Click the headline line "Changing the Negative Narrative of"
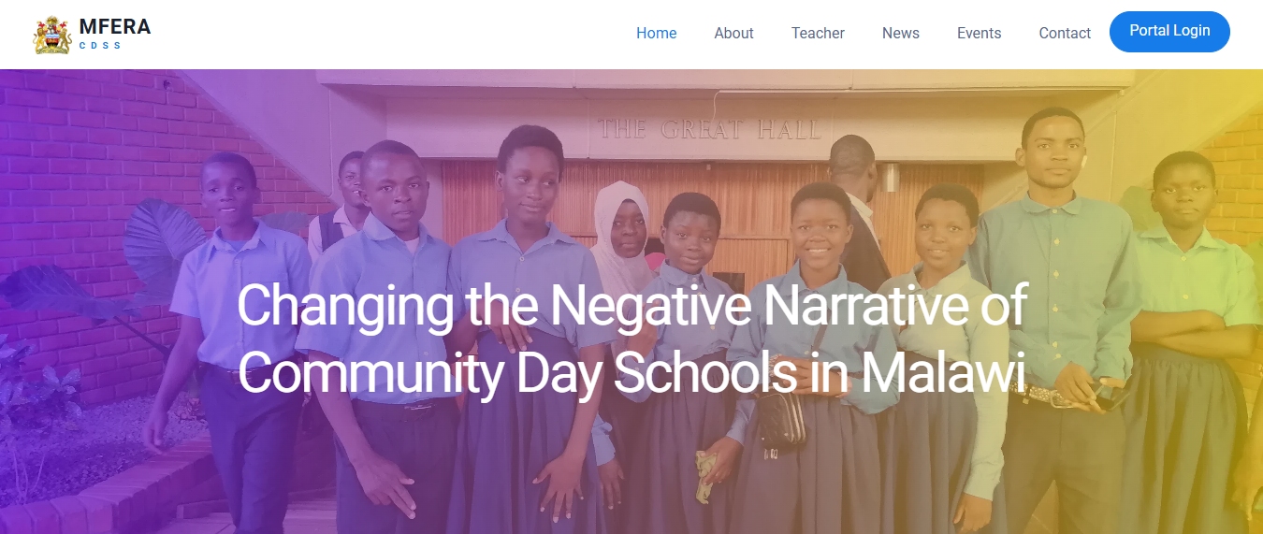1263x534 pixels. [x=631, y=305]
